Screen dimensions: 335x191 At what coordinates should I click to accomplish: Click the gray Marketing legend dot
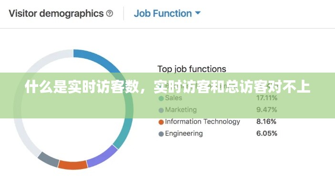click(x=161, y=110)
